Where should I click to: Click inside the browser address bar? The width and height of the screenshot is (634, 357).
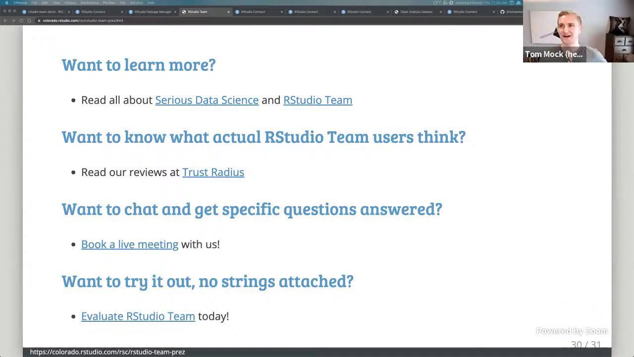[99, 20]
